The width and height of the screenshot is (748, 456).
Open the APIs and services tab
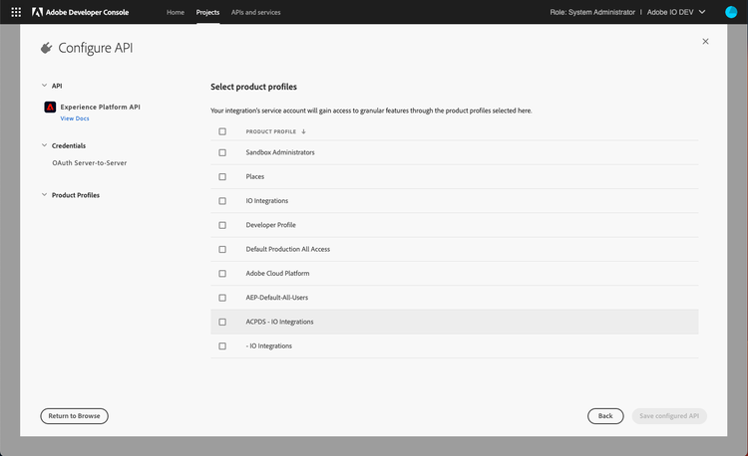(255, 12)
